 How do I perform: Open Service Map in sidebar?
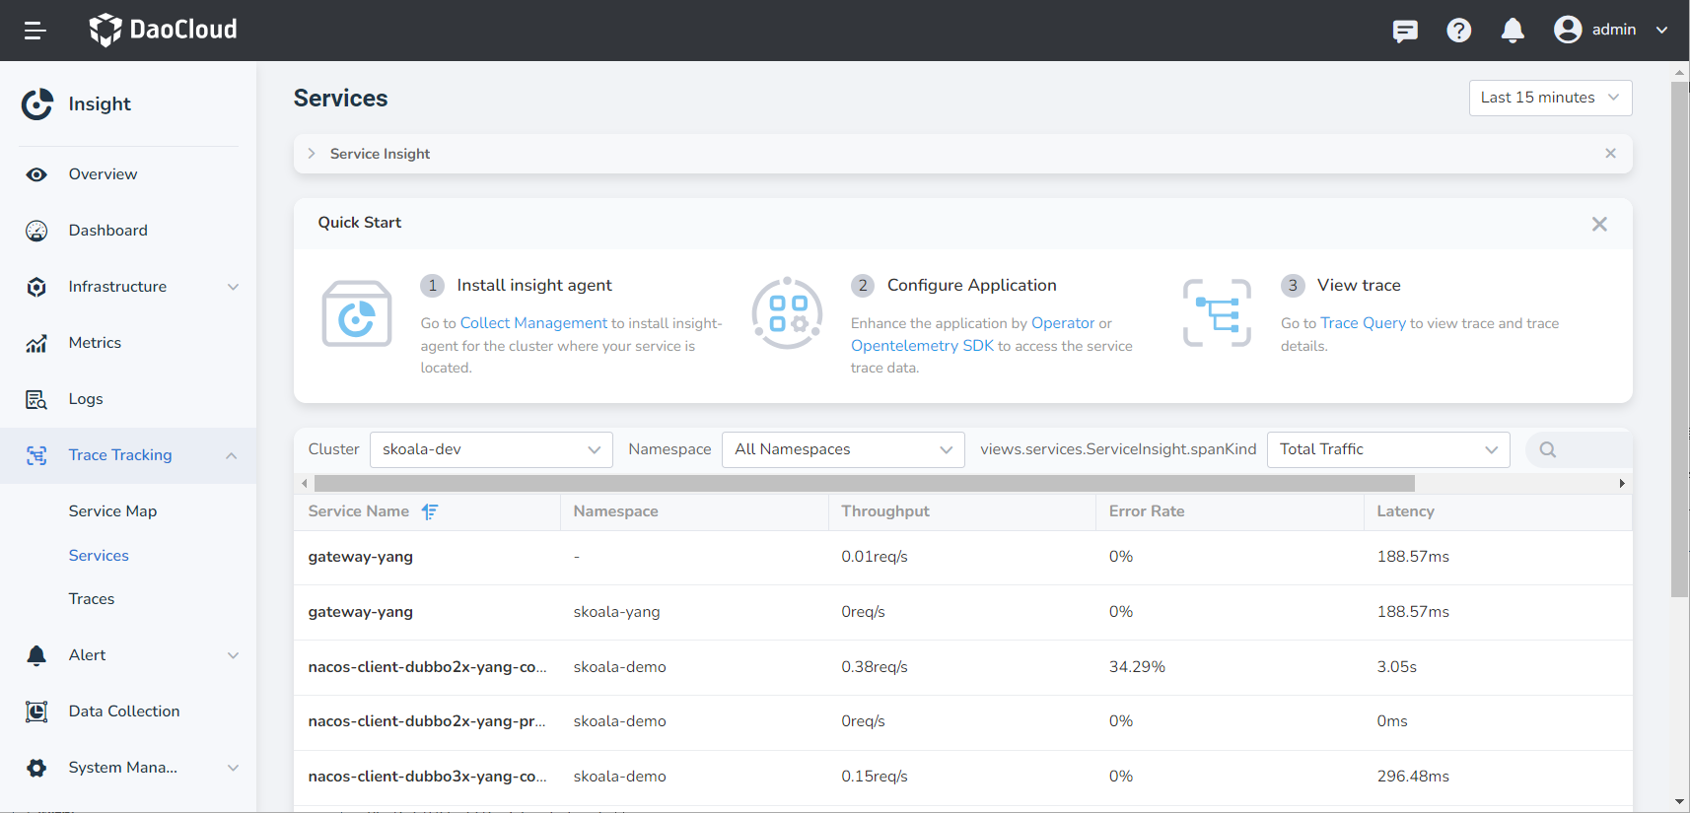[x=112, y=511]
